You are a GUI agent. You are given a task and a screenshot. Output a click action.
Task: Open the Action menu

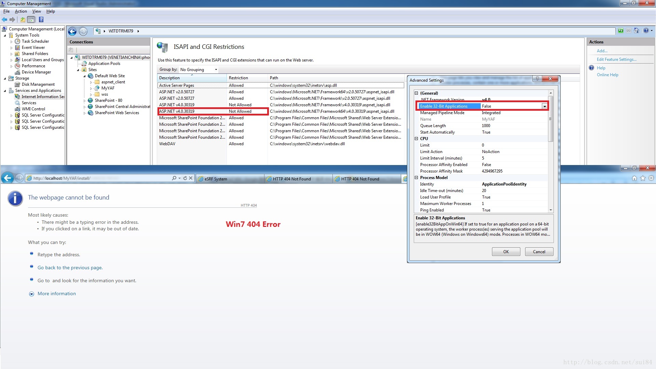(x=21, y=11)
